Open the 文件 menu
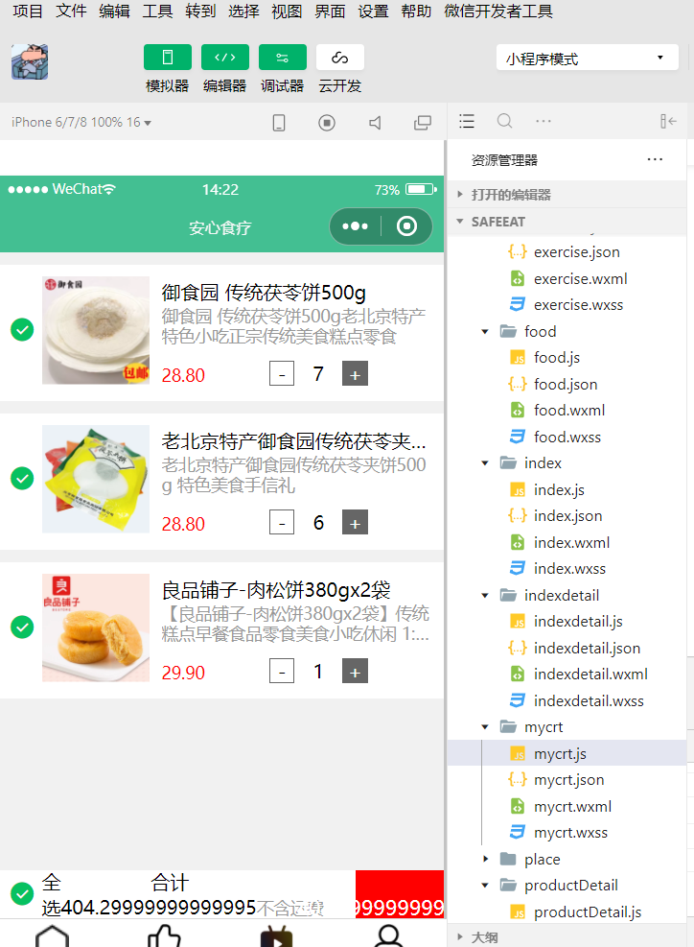This screenshot has width=694, height=947. (x=71, y=11)
